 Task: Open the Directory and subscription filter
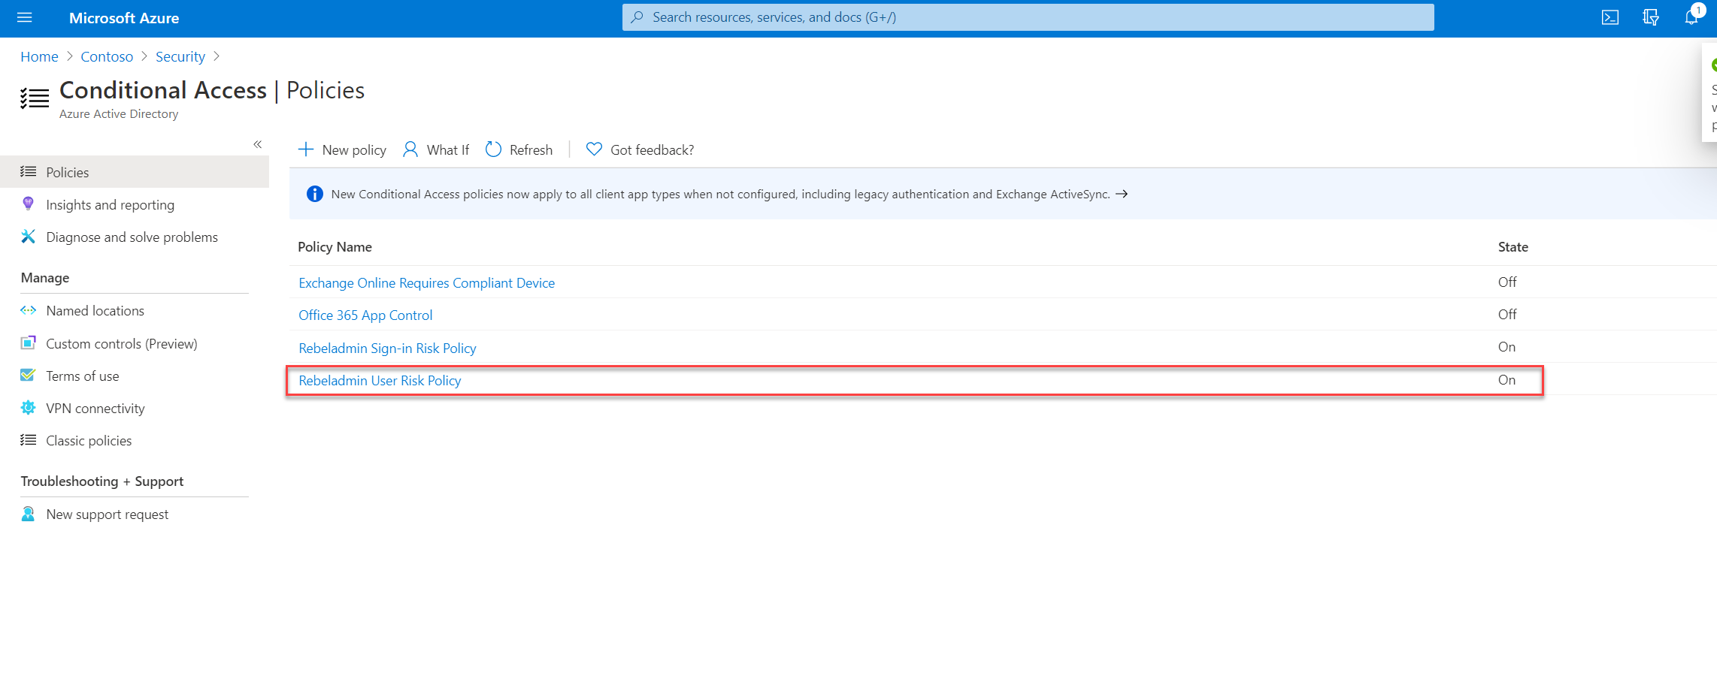[1650, 17]
